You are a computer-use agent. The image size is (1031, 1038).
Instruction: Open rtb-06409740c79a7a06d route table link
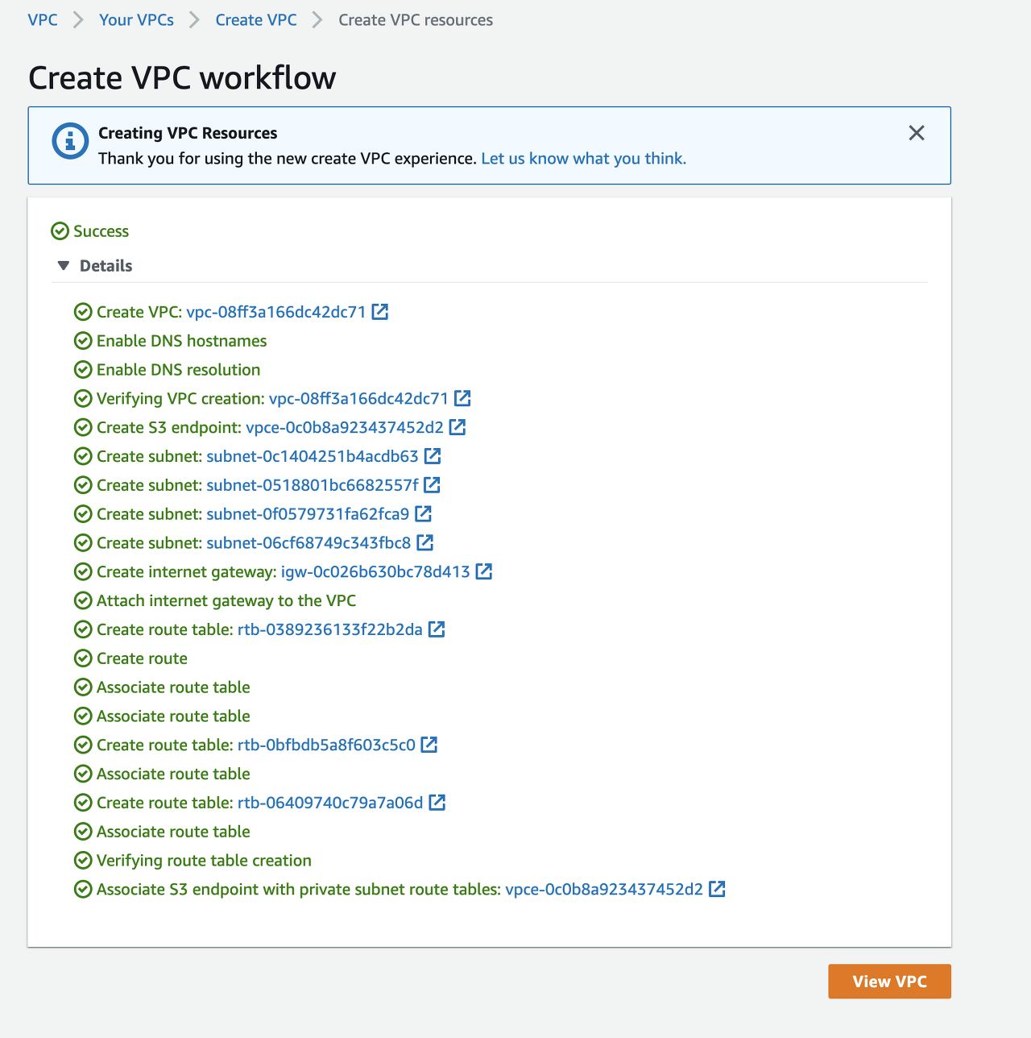[330, 803]
